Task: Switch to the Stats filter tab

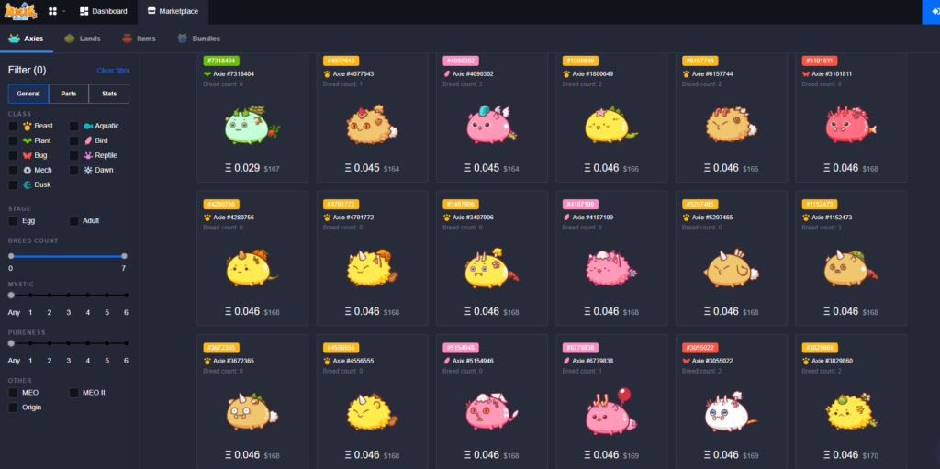Action: [x=108, y=94]
